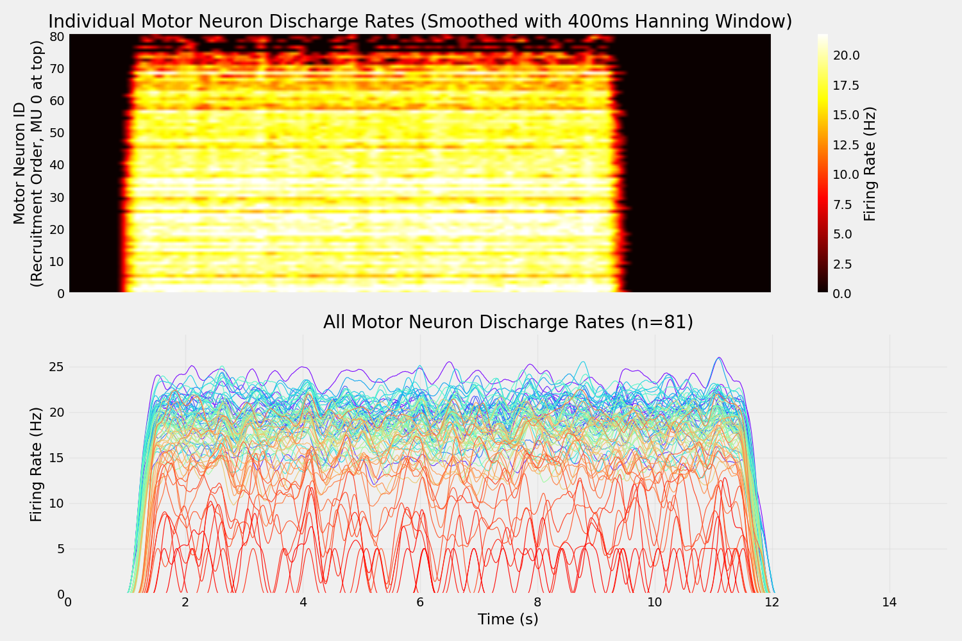This screenshot has width=962, height=641.
Task: Click the firing rate colorbar gradient
Action: click(x=823, y=163)
